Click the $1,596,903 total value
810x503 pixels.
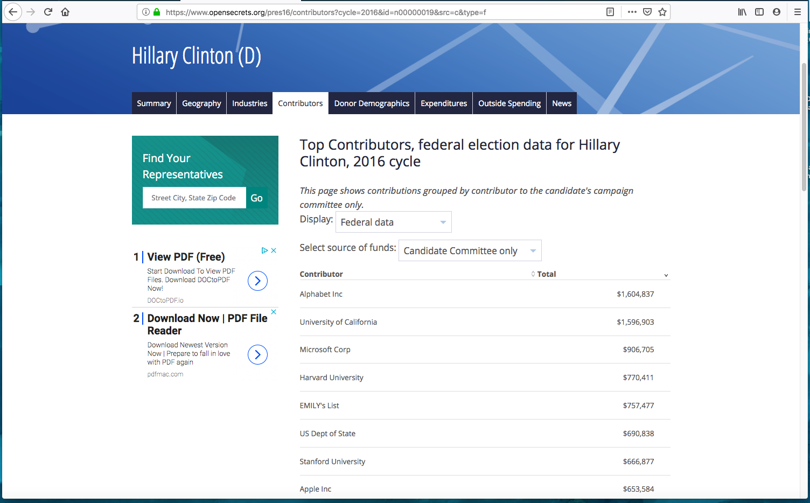tap(636, 322)
